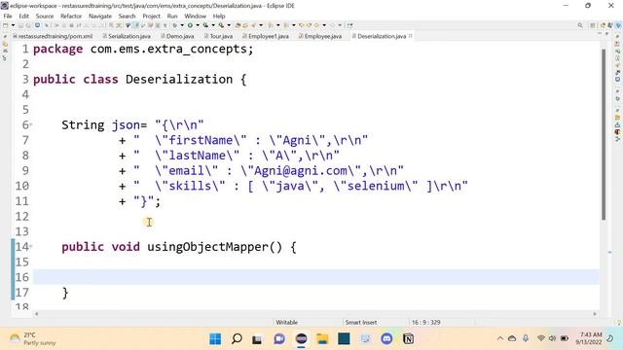623x350 pixels.
Task: Maximize the editor area
Action: (606, 34)
